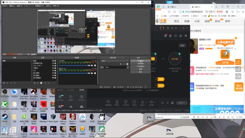Screen dimensions: 245x138
Task: Click the 工作室模式 button in OBS
Action: [140, 66]
